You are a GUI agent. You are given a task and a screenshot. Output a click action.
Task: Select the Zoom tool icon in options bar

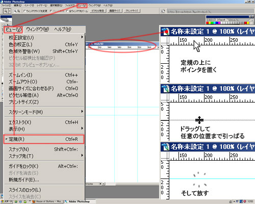(x=6, y=11)
